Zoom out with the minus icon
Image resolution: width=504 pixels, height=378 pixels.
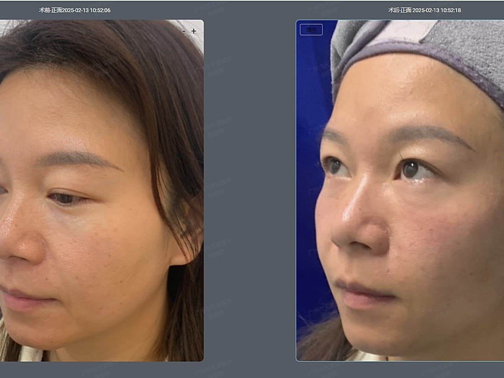pos(184,31)
